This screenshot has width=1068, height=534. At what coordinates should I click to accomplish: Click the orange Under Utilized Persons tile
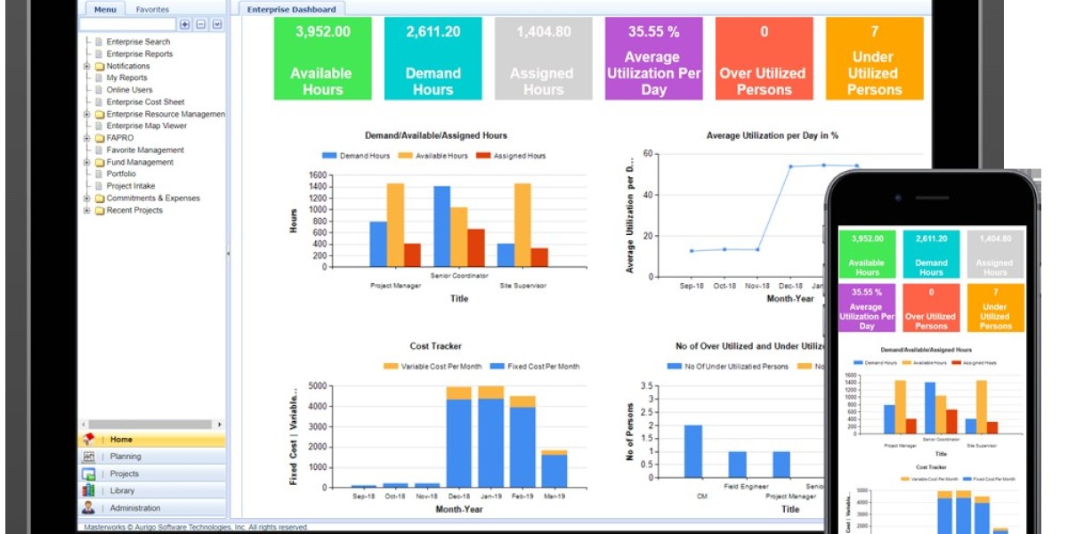pos(874,58)
